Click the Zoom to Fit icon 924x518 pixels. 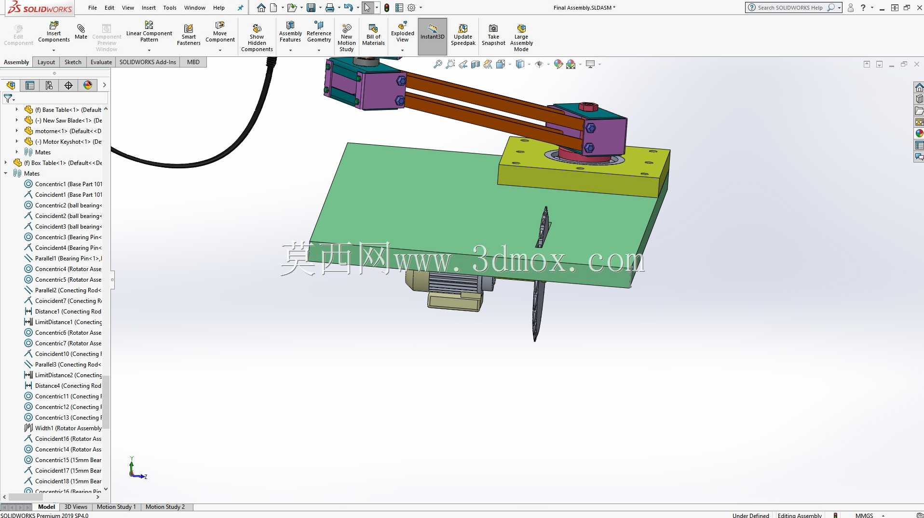click(438, 64)
